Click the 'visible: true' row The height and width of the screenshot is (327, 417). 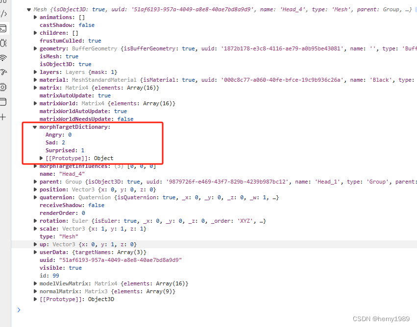[x=60, y=268]
